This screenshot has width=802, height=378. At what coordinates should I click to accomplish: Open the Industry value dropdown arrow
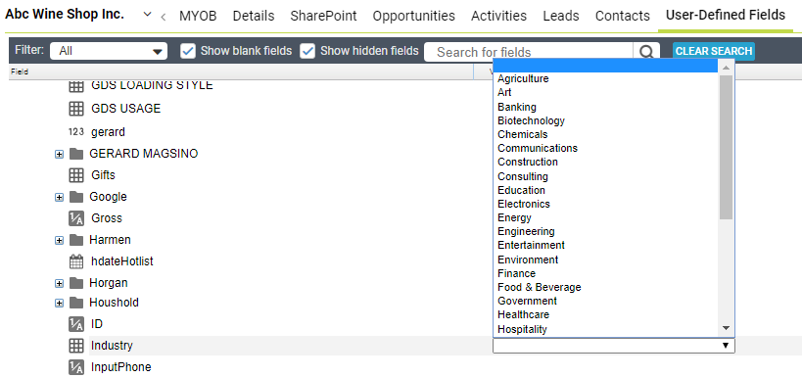click(x=726, y=346)
